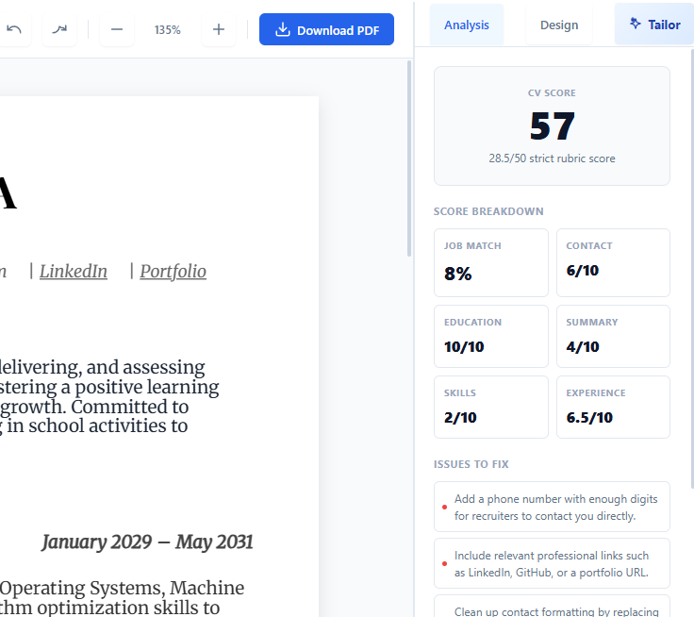Select the Contact 6/10 score card
The width and height of the screenshot is (694, 617).
613,262
